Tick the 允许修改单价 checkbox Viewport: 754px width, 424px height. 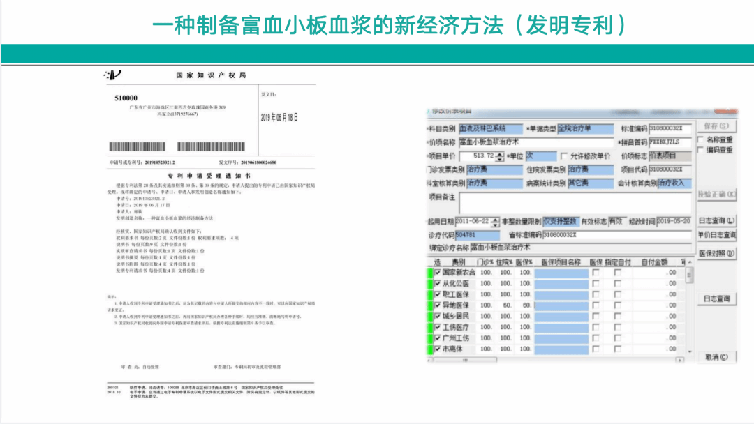coord(563,156)
